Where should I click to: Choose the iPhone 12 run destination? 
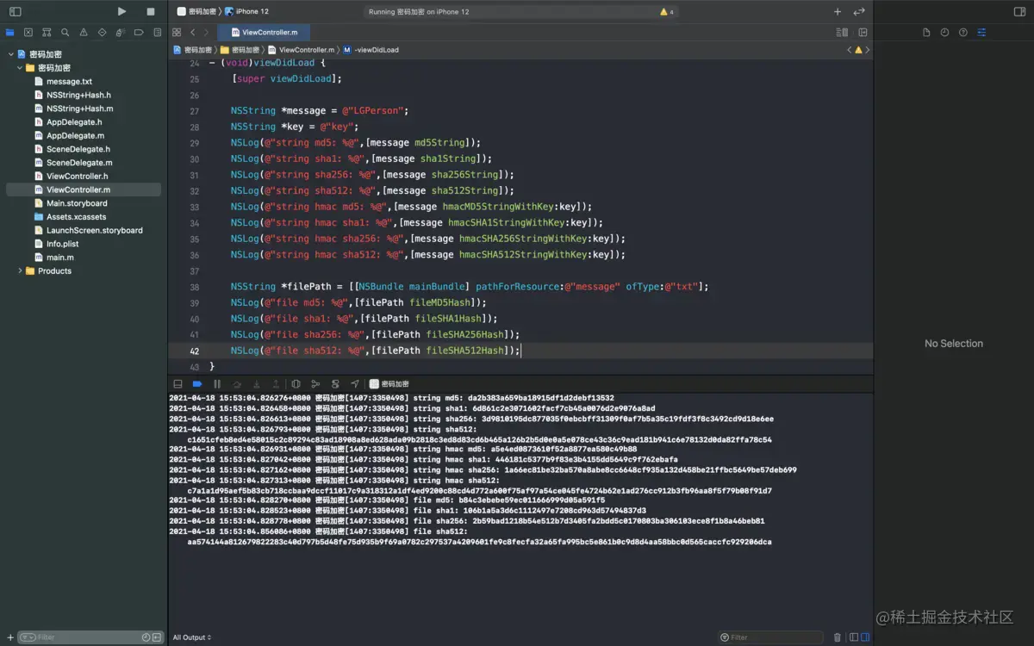247,11
